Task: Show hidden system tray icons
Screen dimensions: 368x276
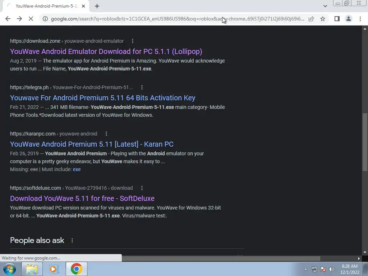Action: (305, 269)
